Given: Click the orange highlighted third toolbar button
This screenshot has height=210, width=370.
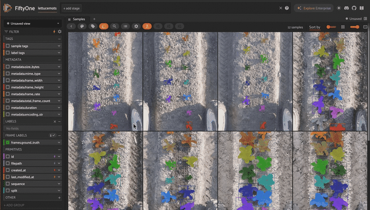Looking at the screenshot, I should pos(103,27).
